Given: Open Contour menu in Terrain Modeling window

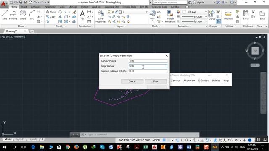Looking at the screenshot, I should 175,81.
